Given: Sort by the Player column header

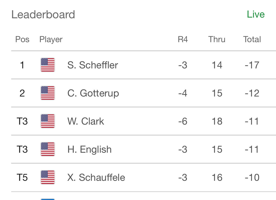Looking at the screenshot, I should point(51,39).
